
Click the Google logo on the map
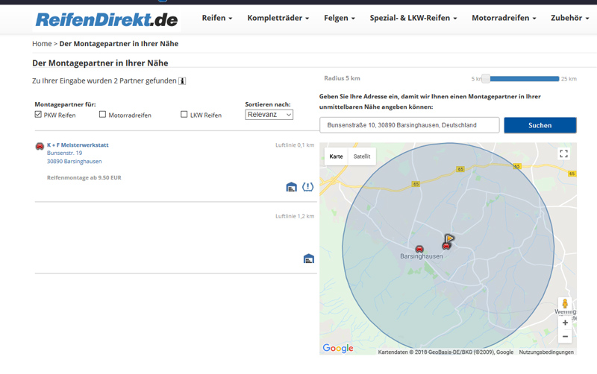pyautogui.click(x=338, y=348)
